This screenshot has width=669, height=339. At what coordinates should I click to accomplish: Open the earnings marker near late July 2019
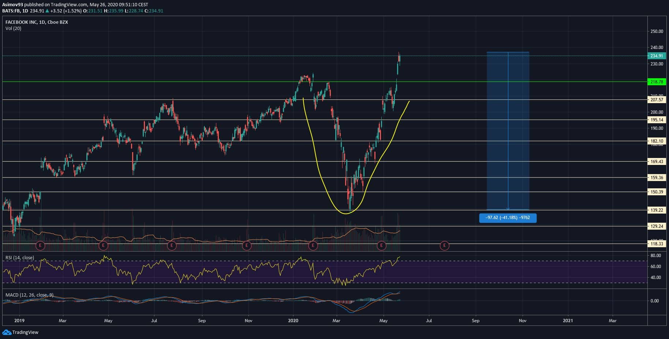coord(172,245)
